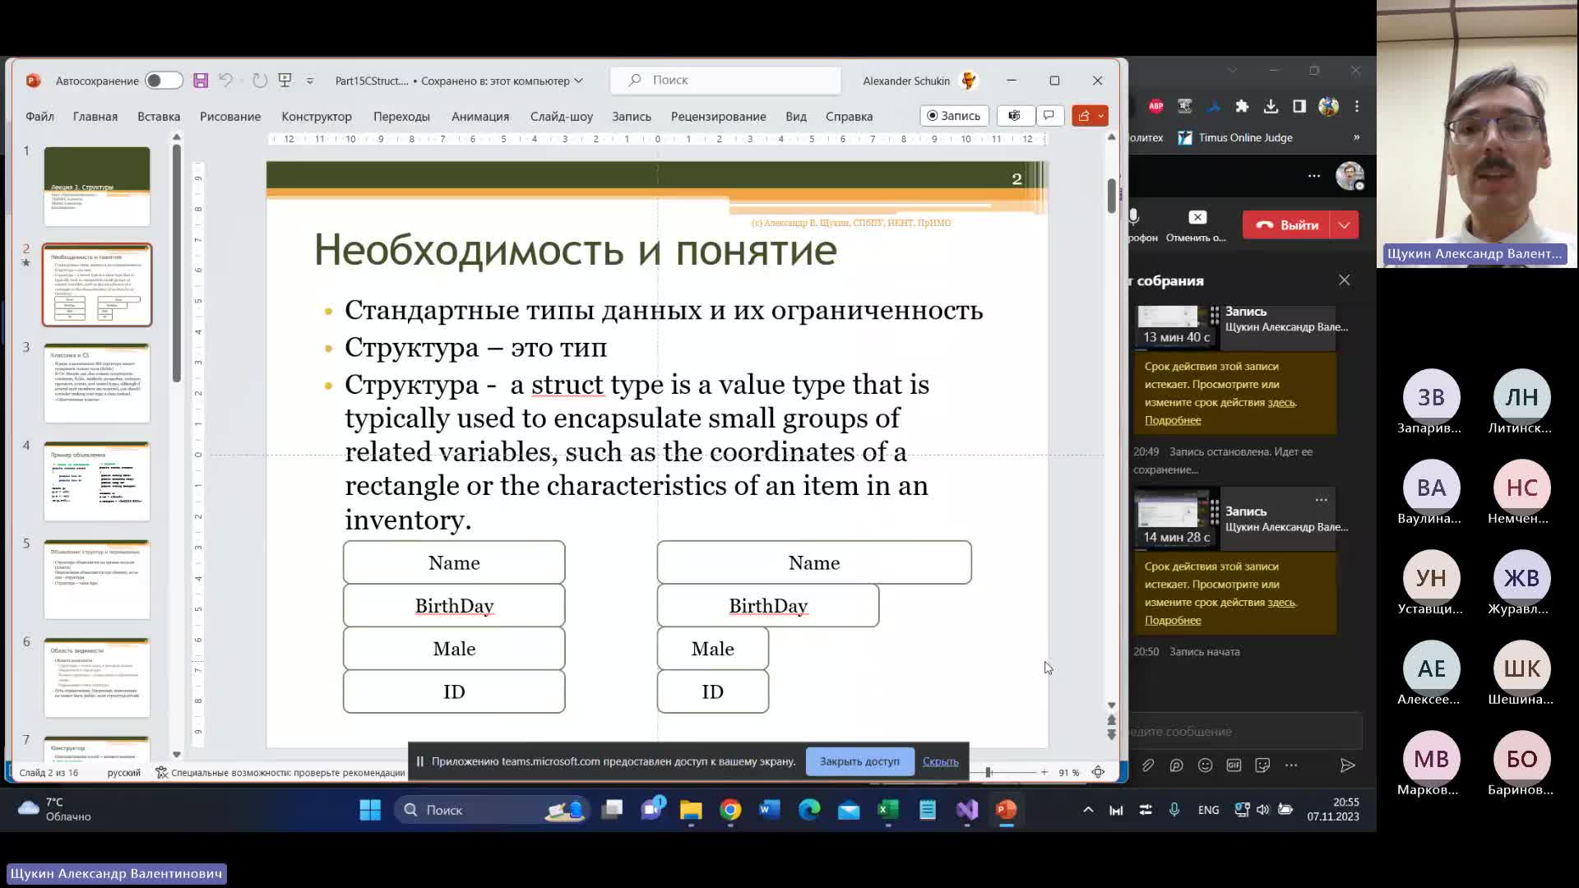The image size is (1579, 888).
Task: Click the previous slide double-arrow button
Action: pyautogui.click(x=1112, y=720)
